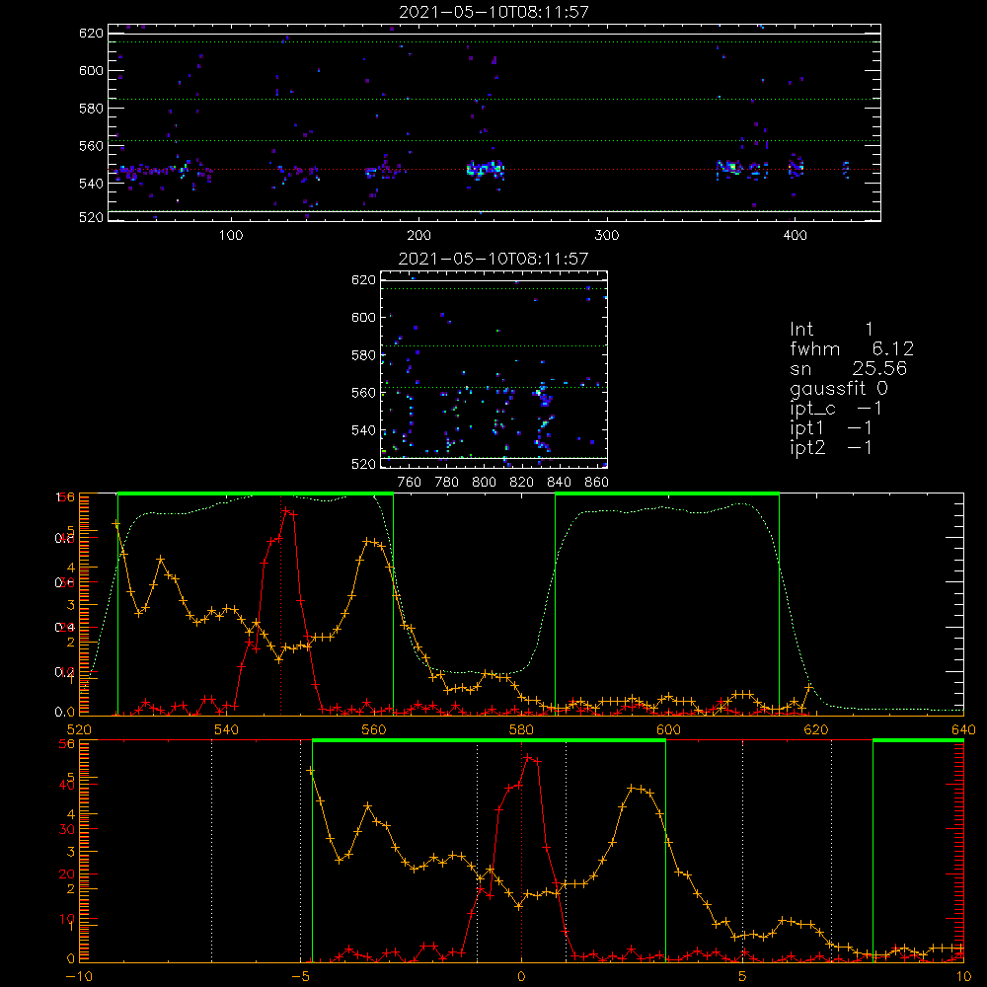Click the -5 label on bottom plot axis

pos(301,977)
